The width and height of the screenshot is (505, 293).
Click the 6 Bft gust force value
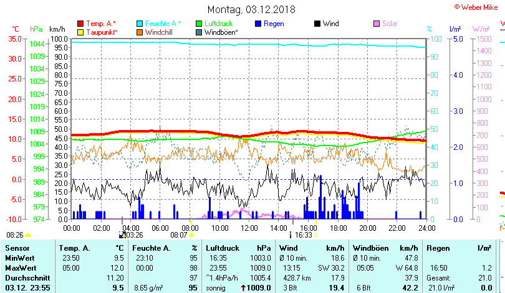(x=363, y=288)
